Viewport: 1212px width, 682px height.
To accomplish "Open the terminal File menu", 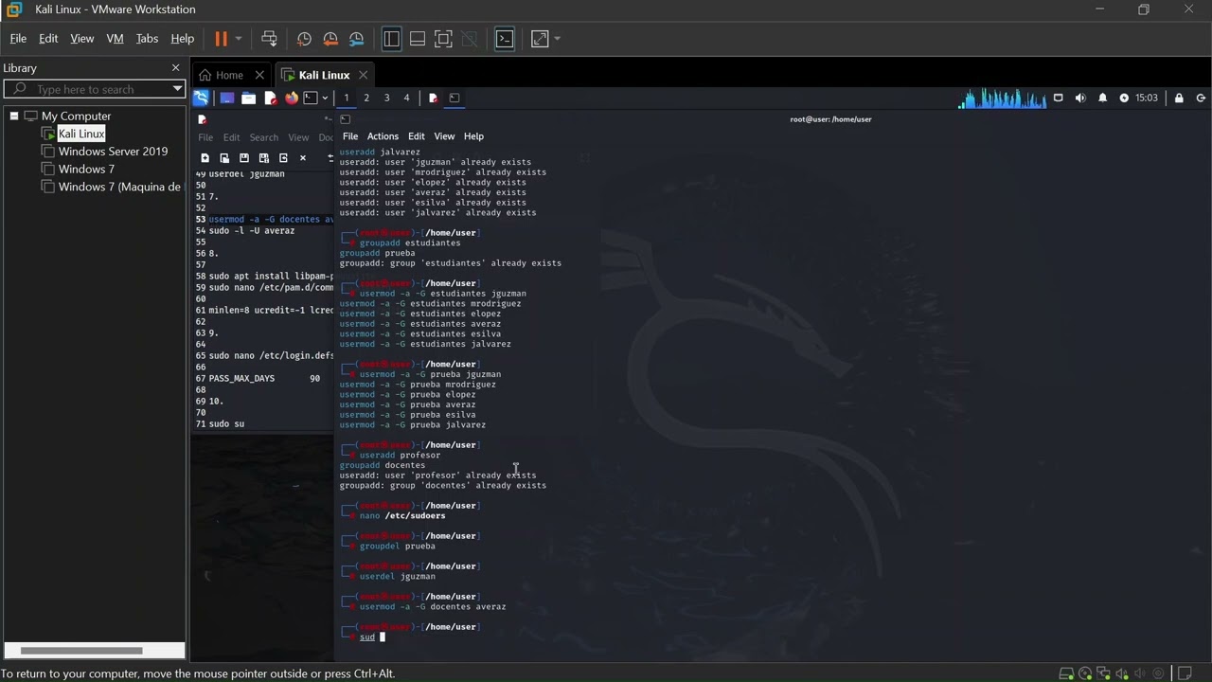I will click(350, 136).
